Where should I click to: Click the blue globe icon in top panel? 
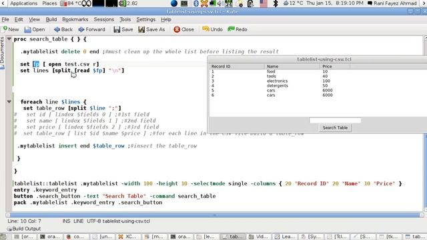pos(174,3)
